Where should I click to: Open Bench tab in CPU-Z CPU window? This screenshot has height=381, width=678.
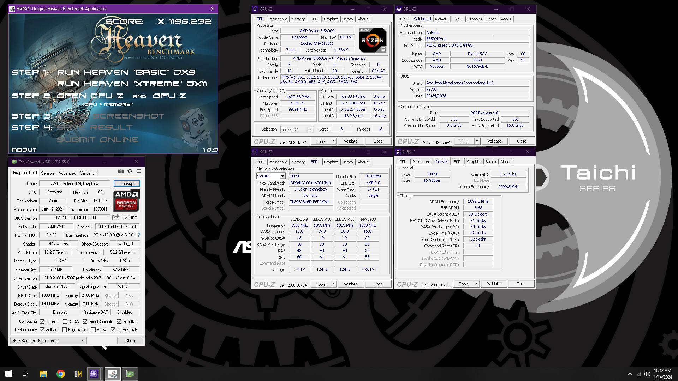[347, 19]
